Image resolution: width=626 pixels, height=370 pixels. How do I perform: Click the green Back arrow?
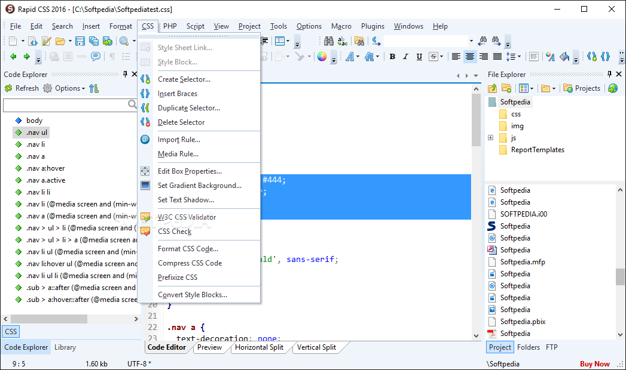(13, 57)
